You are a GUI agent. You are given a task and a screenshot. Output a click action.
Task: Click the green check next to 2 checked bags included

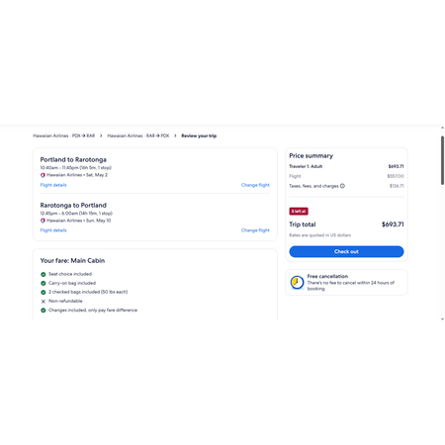click(44, 292)
